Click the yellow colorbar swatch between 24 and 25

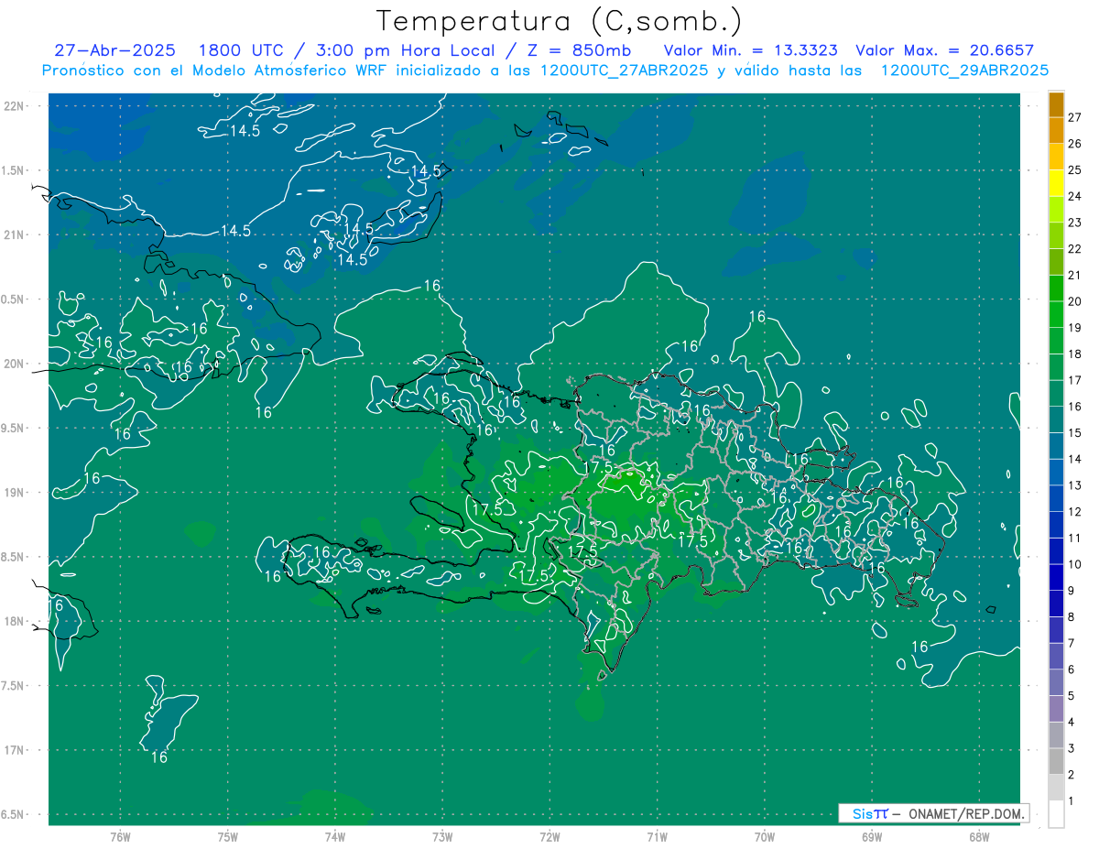[1057, 183]
